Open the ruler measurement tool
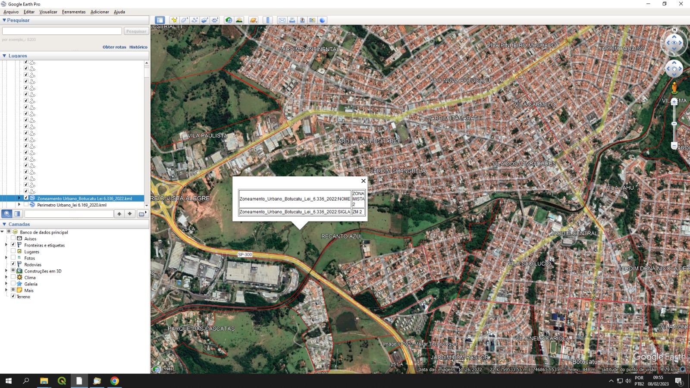Image resolution: width=690 pixels, height=388 pixels. [268, 20]
